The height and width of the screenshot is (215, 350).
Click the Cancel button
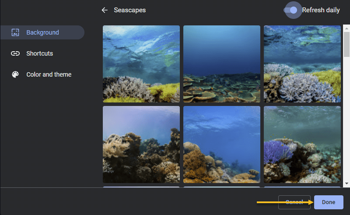pos(294,202)
